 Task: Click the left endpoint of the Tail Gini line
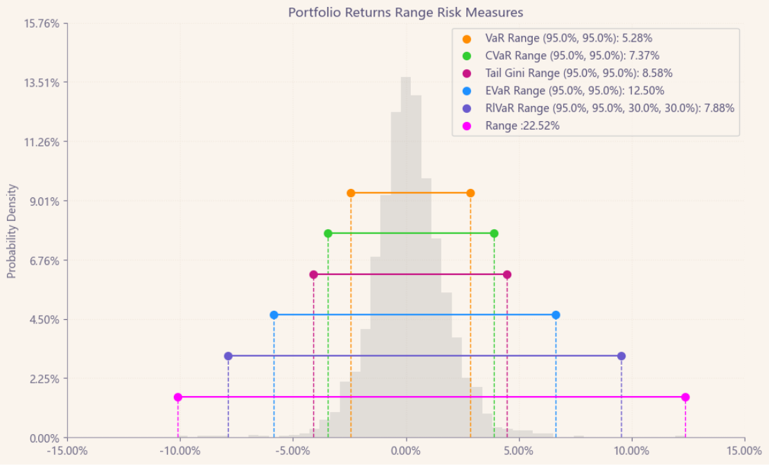point(314,275)
